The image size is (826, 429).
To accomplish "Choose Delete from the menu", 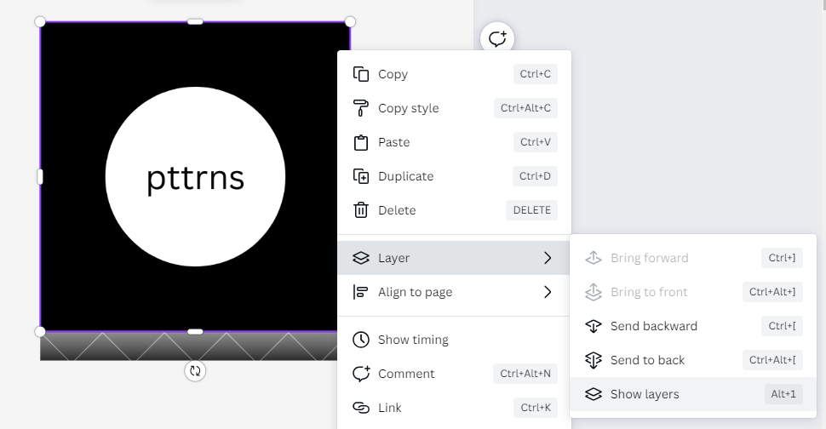I will [x=454, y=210].
